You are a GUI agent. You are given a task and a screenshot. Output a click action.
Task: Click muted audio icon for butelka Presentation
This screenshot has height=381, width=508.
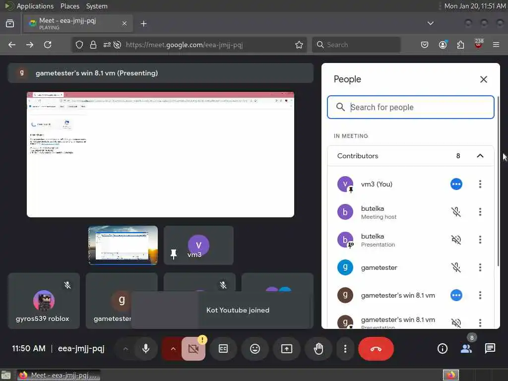[456, 240]
